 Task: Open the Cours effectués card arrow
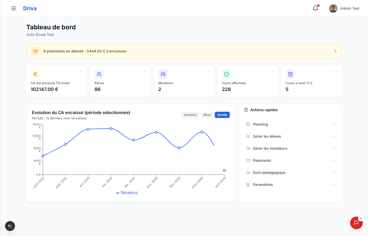[272, 72]
